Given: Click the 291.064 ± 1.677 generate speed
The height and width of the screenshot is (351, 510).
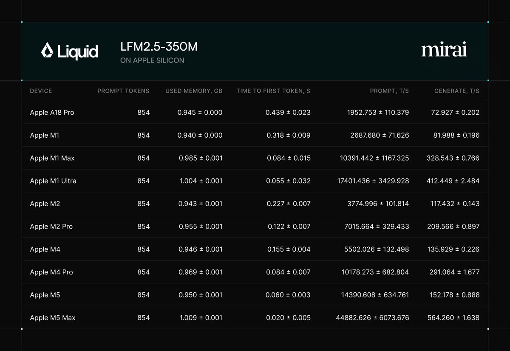Looking at the screenshot, I should [x=453, y=272].
